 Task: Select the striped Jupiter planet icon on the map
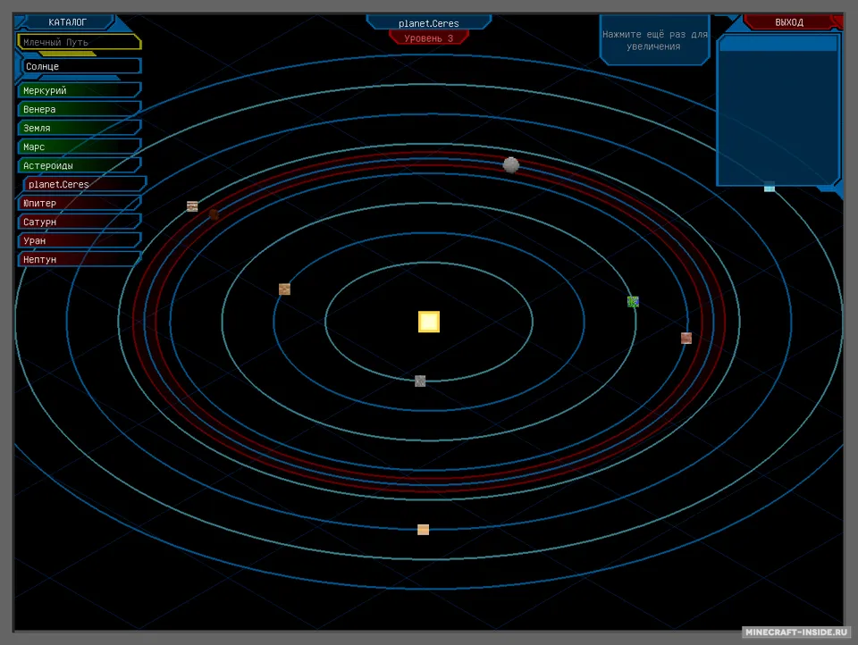(x=192, y=206)
